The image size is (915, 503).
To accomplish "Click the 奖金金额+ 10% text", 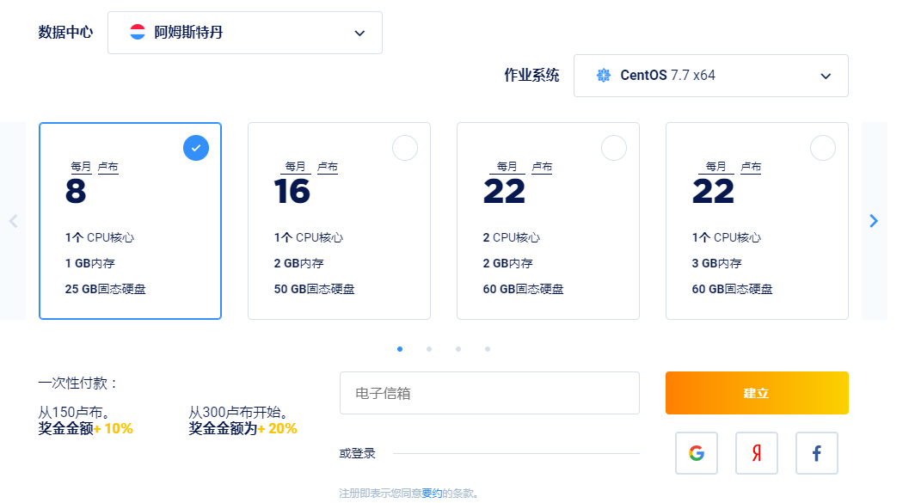I will [86, 429].
